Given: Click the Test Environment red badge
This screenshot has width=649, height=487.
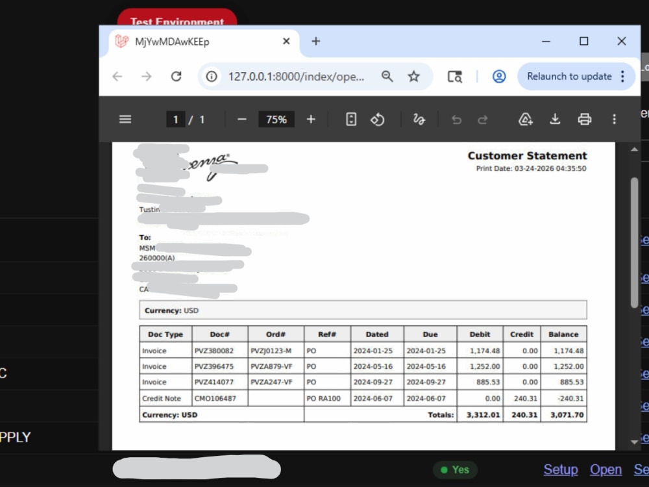Looking at the screenshot, I should [177, 18].
